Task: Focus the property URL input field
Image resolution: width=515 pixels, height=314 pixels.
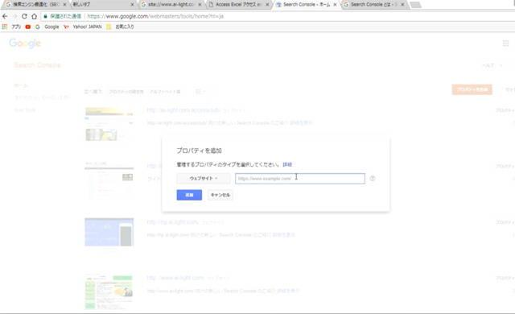Action: [x=300, y=179]
